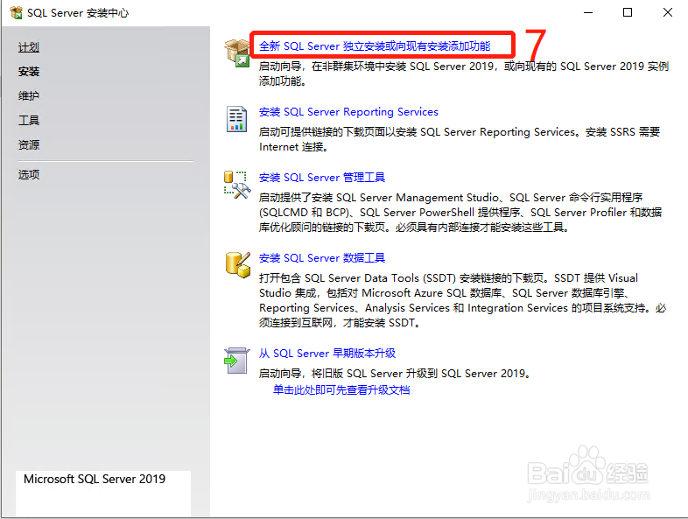Viewport: 688px width, 519px height.
Task: Click description mentioning SSRS 需要 Internet 连接
Action: [460, 139]
